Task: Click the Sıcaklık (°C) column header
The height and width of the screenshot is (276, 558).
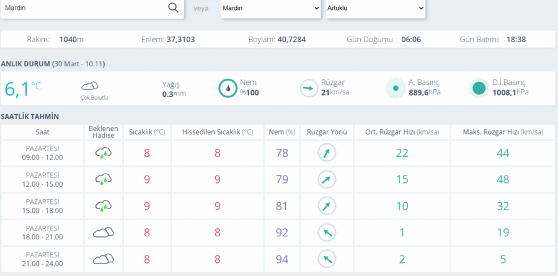Action: pos(147,132)
